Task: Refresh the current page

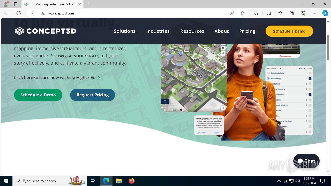Action: (19, 13)
